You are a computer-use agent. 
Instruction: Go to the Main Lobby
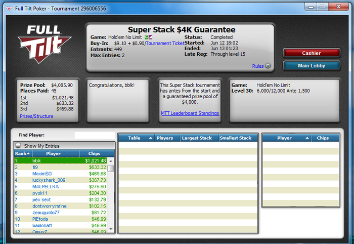[x=312, y=66]
